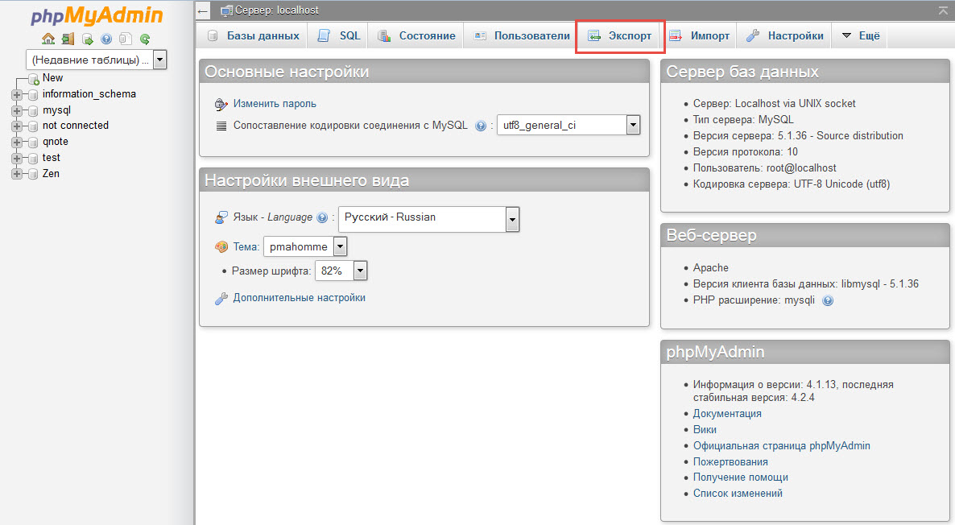Image resolution: width=955 pixels, height=525 pixels.
Task: Open the Экспорт tab
Action: click(619, 36)
